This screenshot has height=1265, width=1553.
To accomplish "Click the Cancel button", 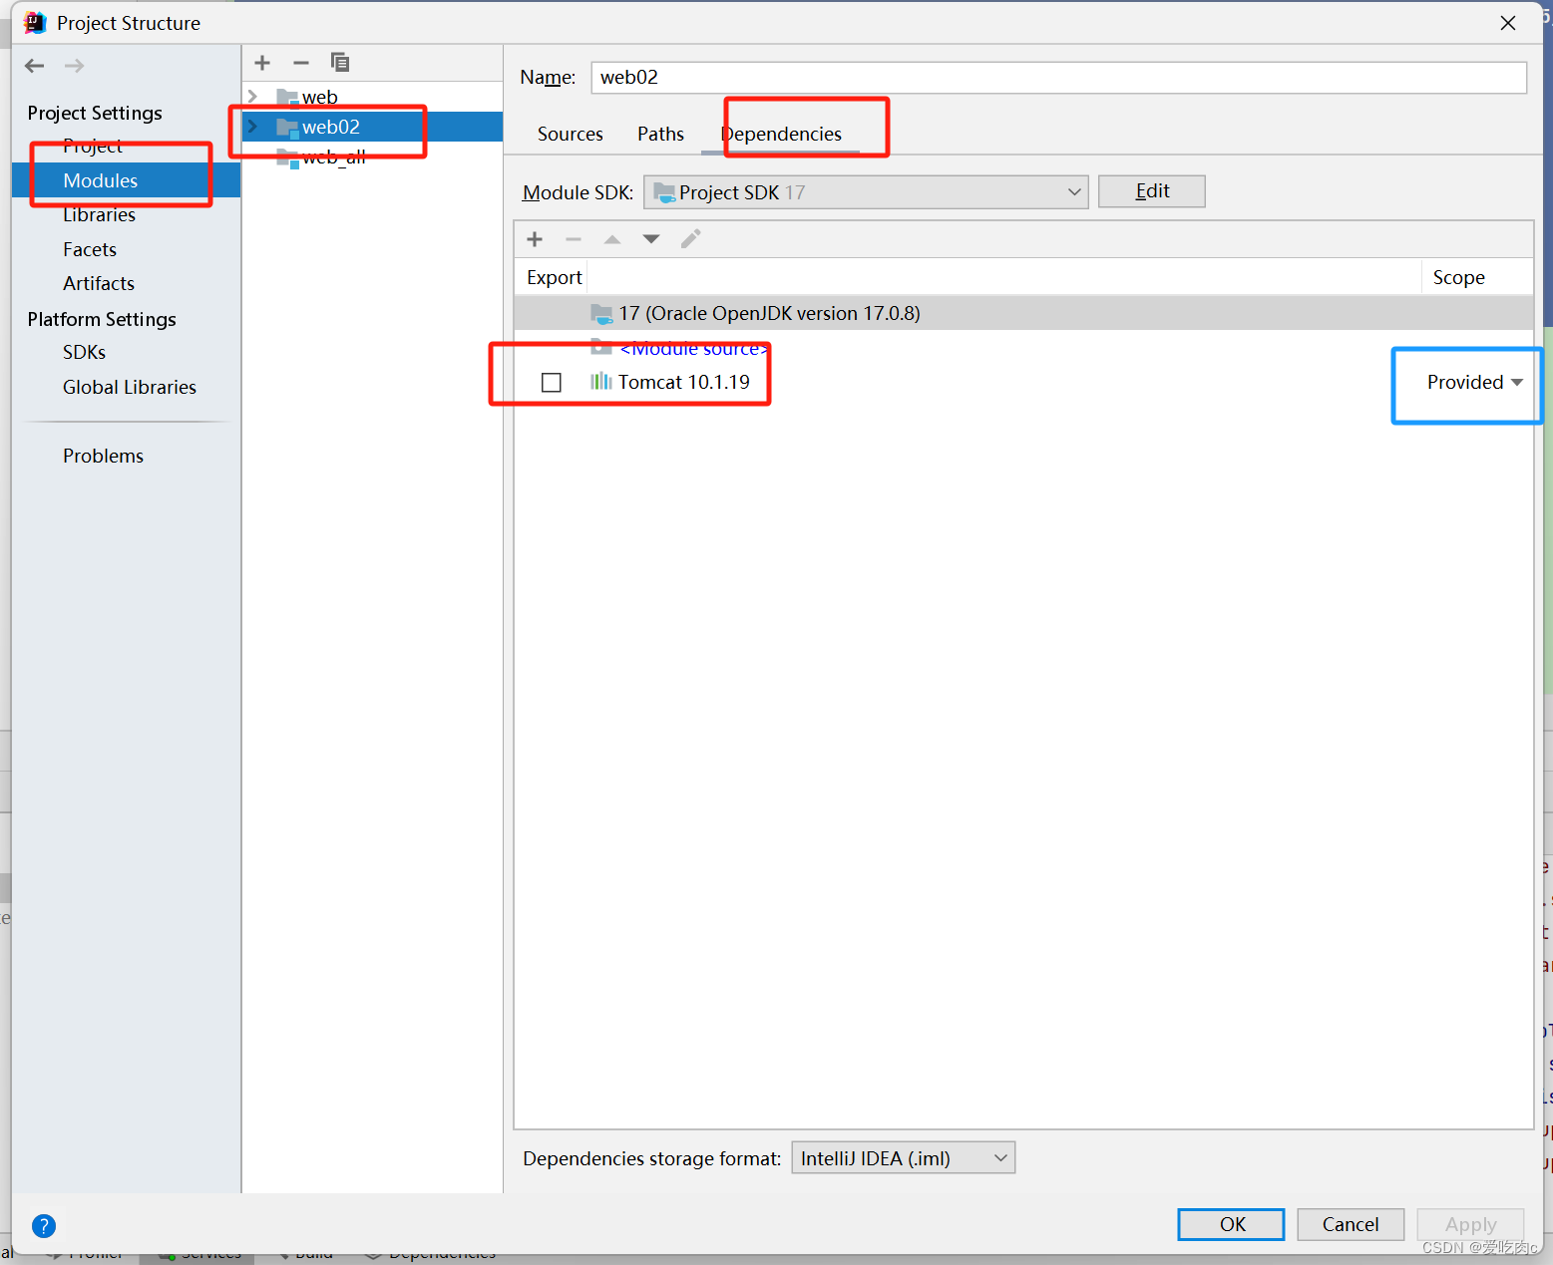I will pyautogui.click(x=1351, y=1225).
